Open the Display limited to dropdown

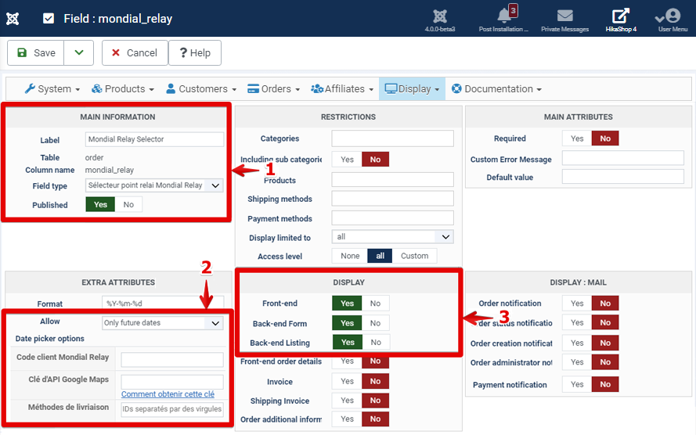click(x=392, y=237)
